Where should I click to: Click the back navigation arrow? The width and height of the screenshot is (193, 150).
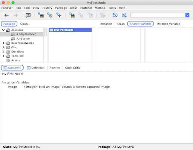pos(6,15)
